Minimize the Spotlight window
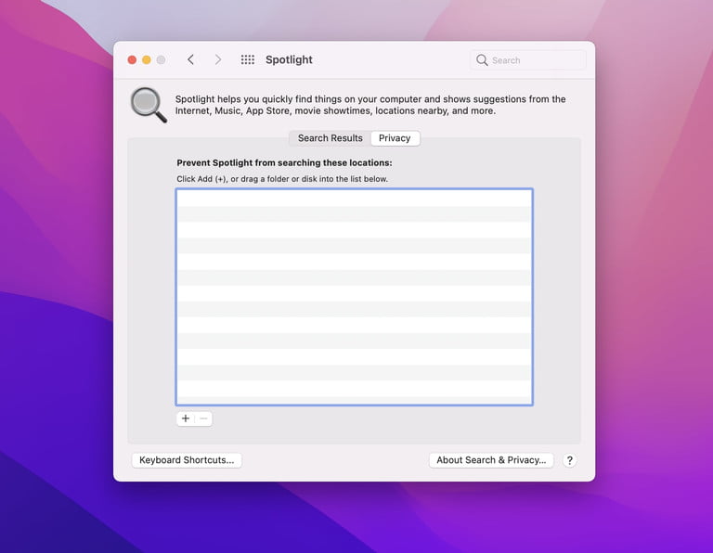Viewport: 713px width, 553px height. (x=147, y=60)
